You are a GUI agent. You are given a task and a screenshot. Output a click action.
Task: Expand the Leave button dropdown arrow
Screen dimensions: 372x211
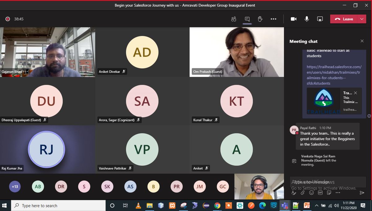(x=362, y=19)
